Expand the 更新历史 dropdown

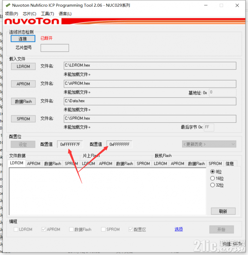(x=209, y=144)
